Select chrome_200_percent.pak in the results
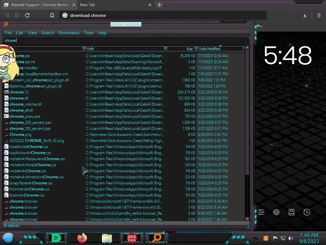Image resolution: width=326 pixels, height=245 pixels. 30,122
